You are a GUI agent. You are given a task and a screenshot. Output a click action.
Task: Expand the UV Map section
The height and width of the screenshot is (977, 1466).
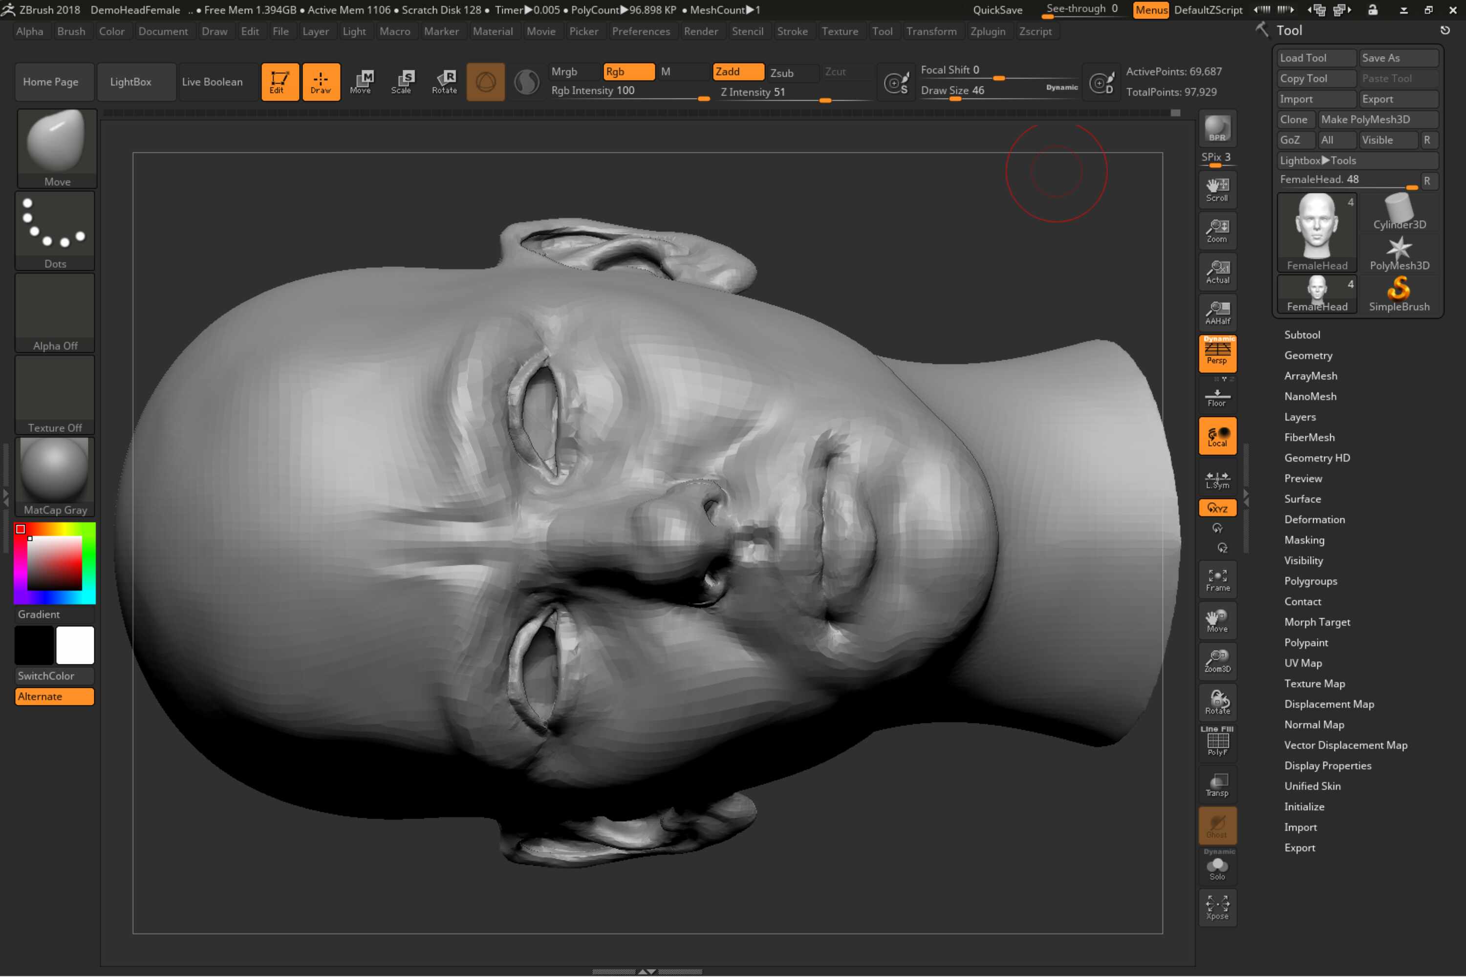tap(1303, 663)
